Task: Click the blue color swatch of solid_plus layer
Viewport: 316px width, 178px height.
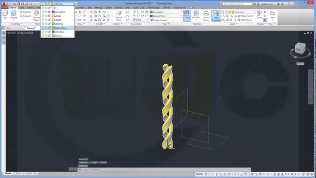Action: pos(53,32)
